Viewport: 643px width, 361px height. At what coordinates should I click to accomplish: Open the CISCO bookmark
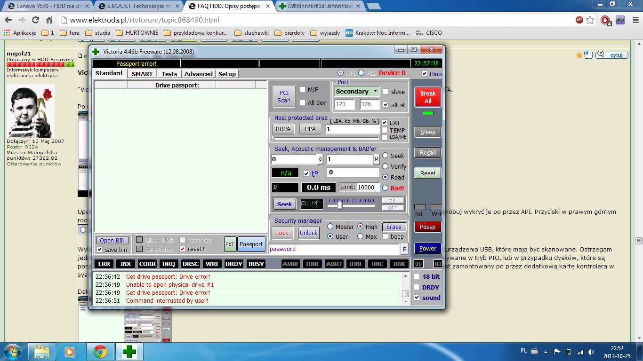coord(429,33)
